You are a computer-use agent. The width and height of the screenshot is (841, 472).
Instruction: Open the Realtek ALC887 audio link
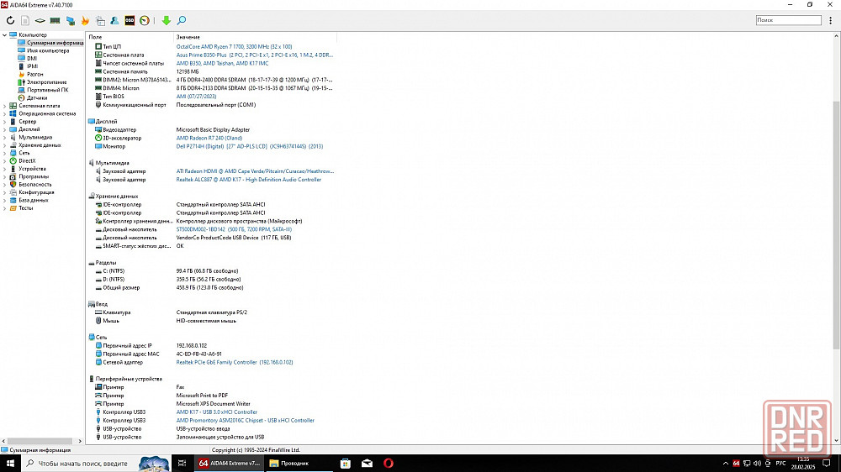click(x=248, y=180)
